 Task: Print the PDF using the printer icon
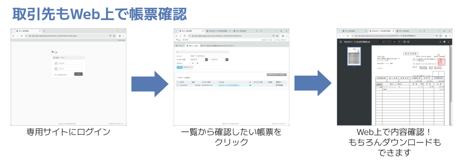444,42
